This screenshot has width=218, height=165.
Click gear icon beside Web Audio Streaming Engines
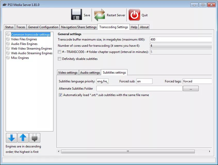click(x=8, y=53)
